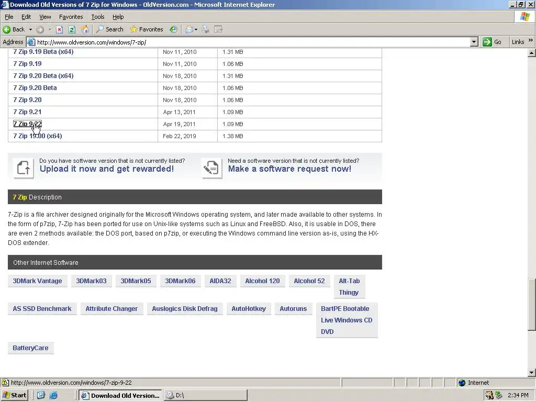Open the Forward history dropdown arrow
This screenshot has width=536, height=402.
click(50, 29)
